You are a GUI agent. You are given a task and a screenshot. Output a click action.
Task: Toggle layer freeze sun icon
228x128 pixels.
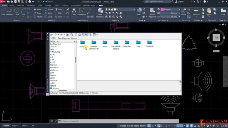[x=109, y=10]
